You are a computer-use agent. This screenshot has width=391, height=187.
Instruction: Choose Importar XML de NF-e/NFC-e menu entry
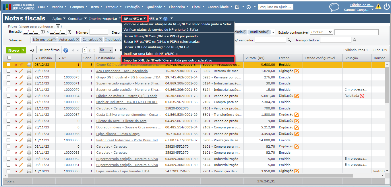point(168,60)
